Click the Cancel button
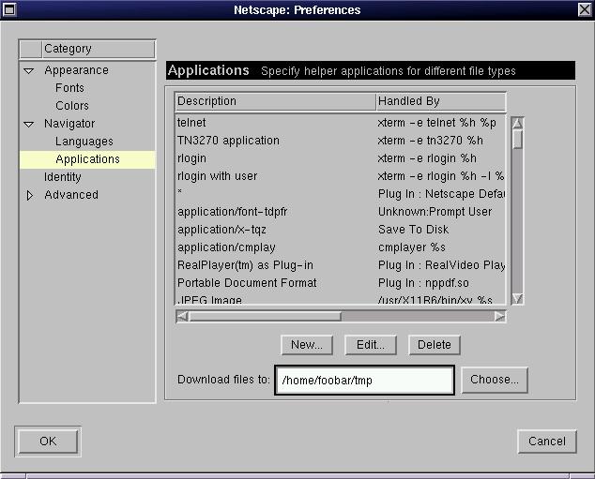 tap(547, 442)
